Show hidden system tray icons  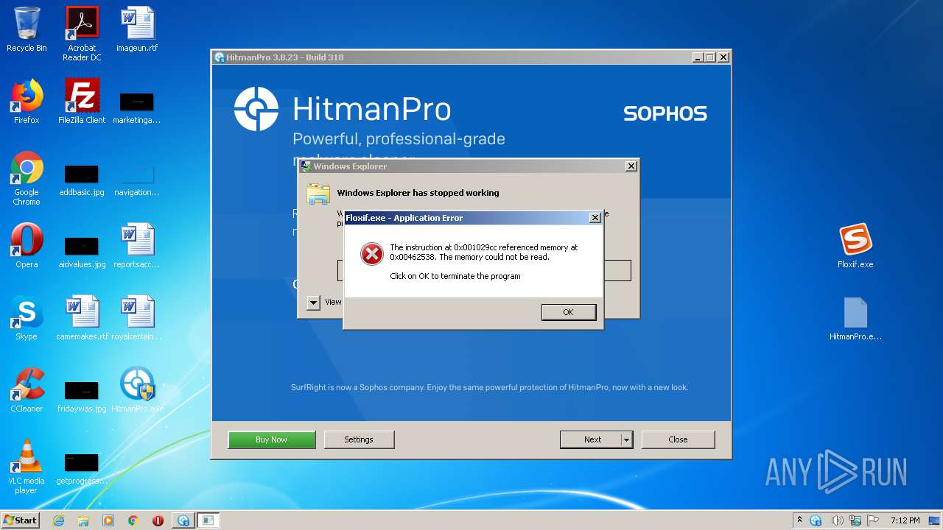pos(799,520)
